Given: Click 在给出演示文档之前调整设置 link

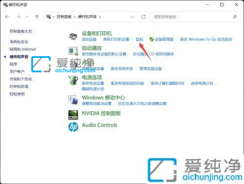Looking at the screenshot, I should [x=142, y=103].
